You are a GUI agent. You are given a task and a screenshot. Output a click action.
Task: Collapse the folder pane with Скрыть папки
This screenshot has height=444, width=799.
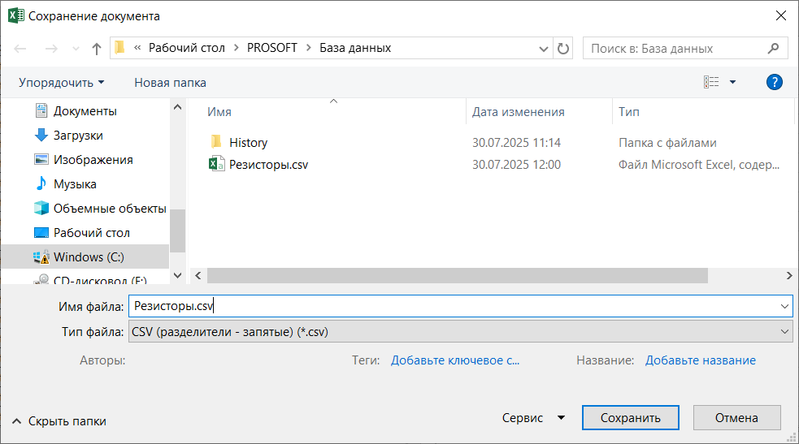(59, 421)
